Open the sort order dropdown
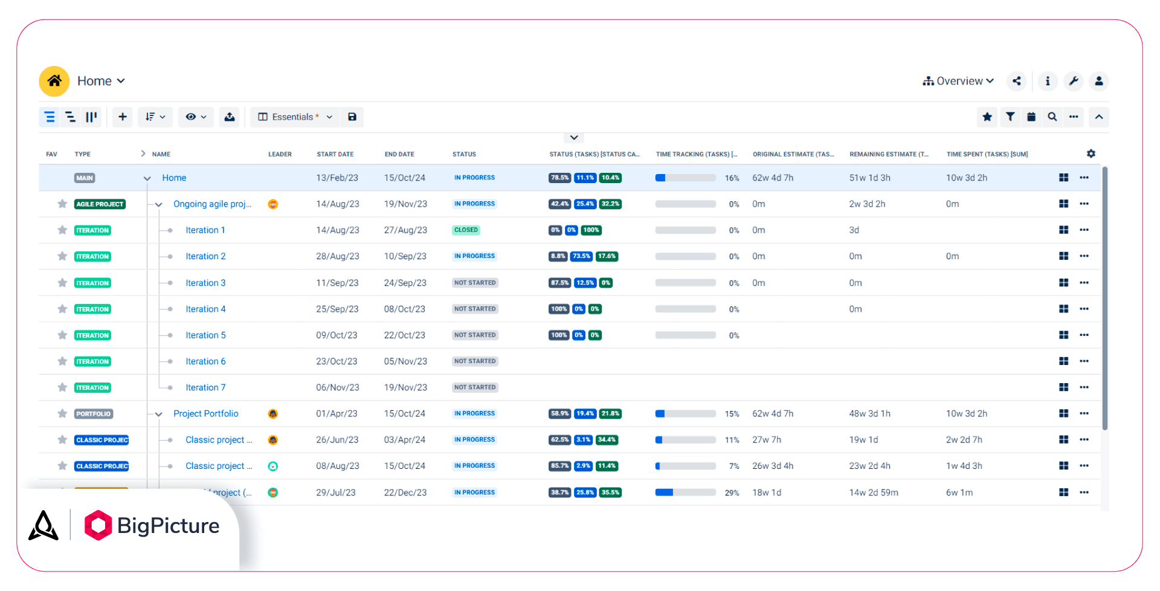1160x591 pixels. [x=155, y=117]
